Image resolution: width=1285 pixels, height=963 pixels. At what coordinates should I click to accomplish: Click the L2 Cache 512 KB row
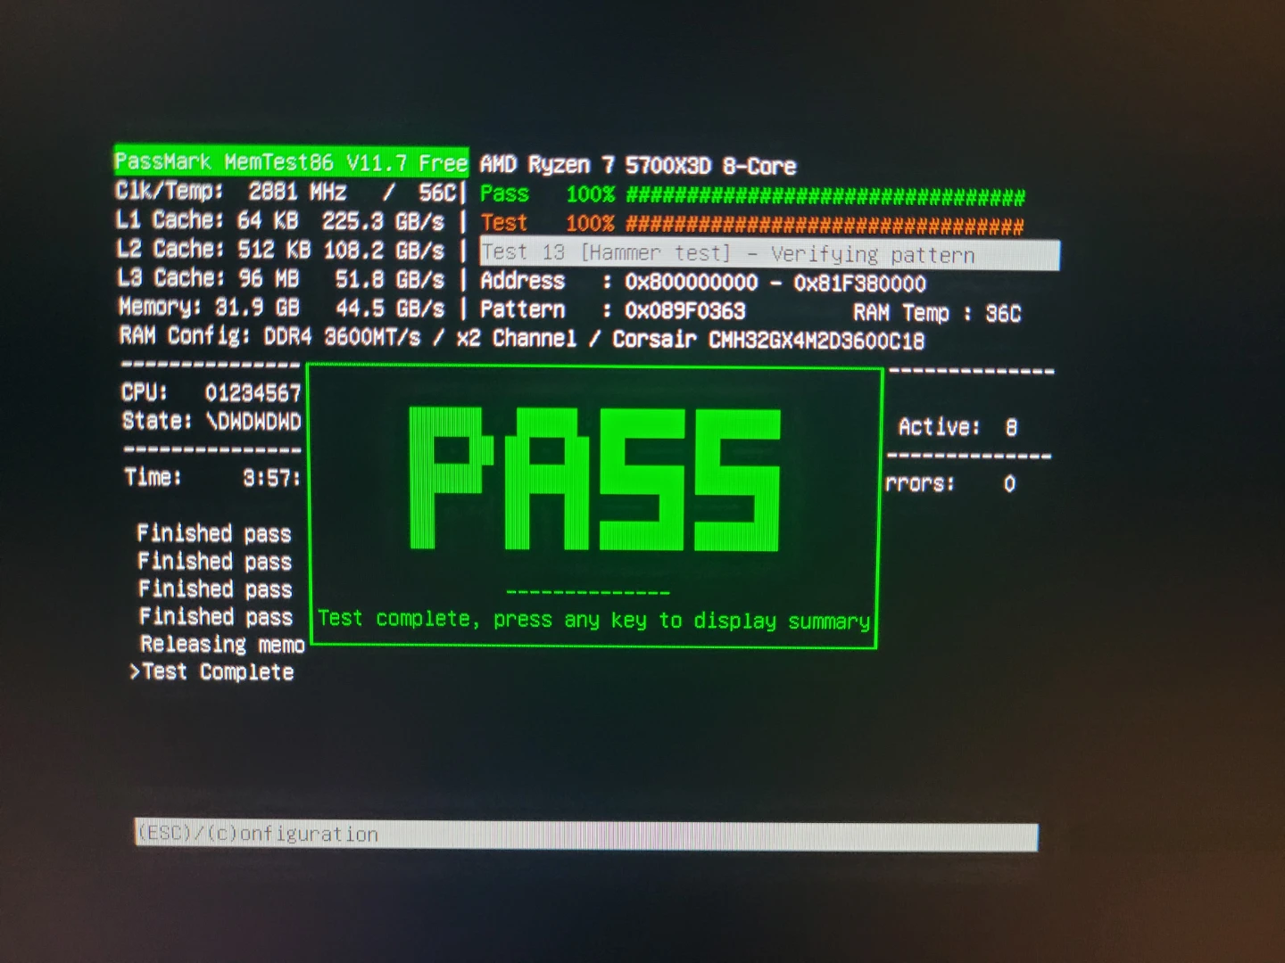point(280,250)
